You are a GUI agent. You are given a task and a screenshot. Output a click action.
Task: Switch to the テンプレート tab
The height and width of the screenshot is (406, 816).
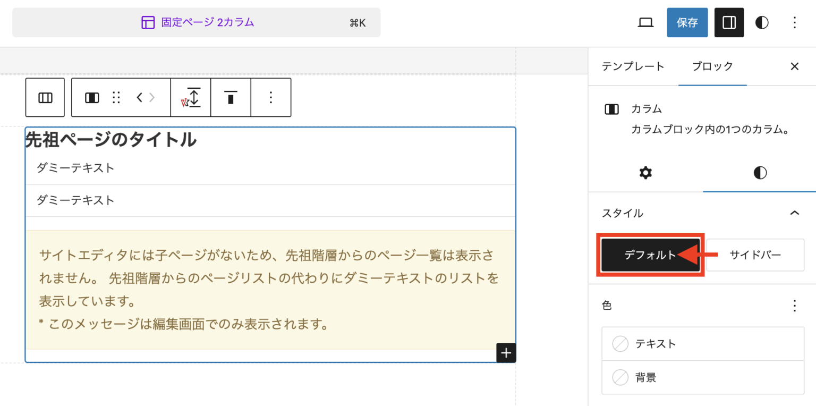coord(632,66)
